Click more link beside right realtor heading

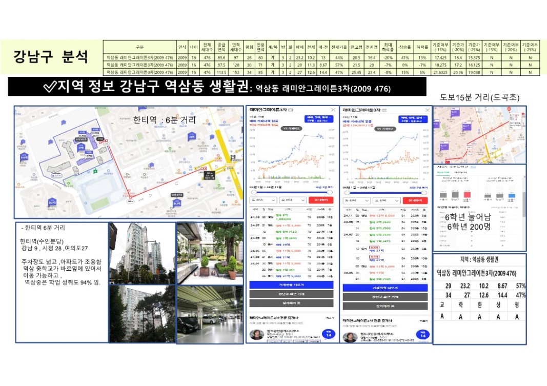424,321
